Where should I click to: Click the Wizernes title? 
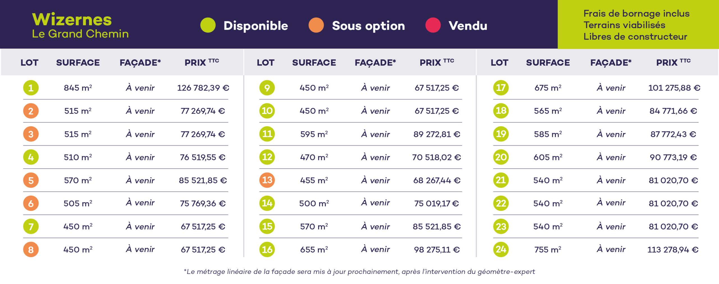click(x=72, y=20)
